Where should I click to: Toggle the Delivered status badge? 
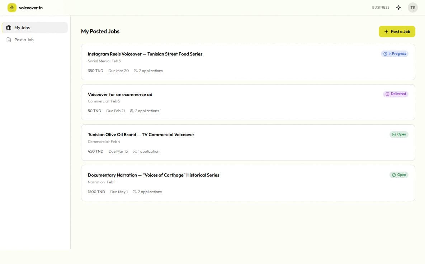pyautogui.click(x=396, y=94)
